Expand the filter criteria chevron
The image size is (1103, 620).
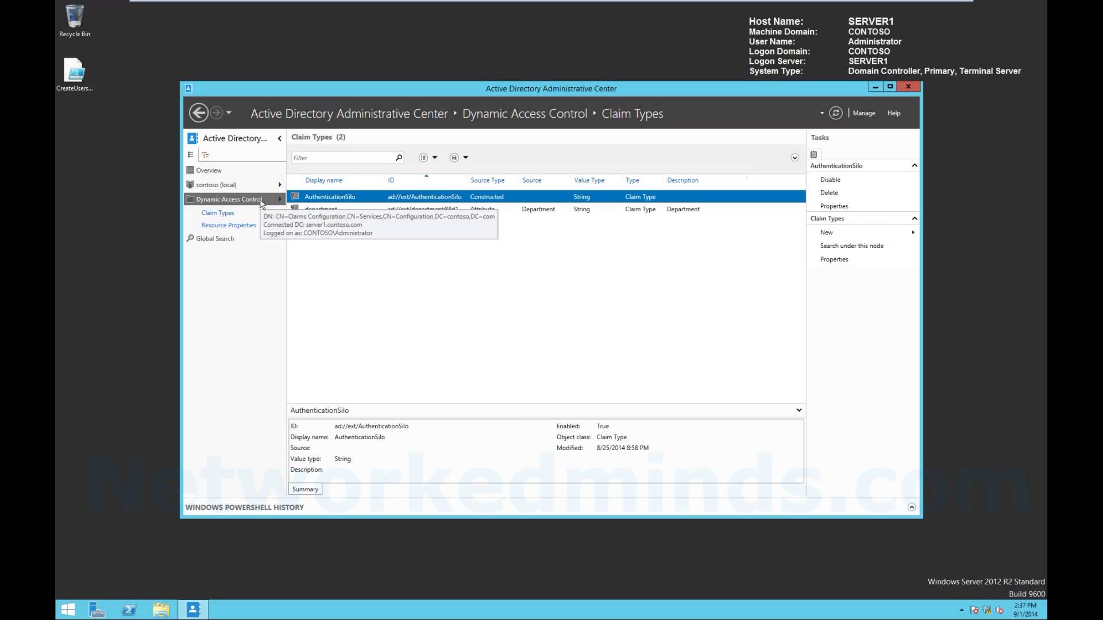click(x=795, y=158)
